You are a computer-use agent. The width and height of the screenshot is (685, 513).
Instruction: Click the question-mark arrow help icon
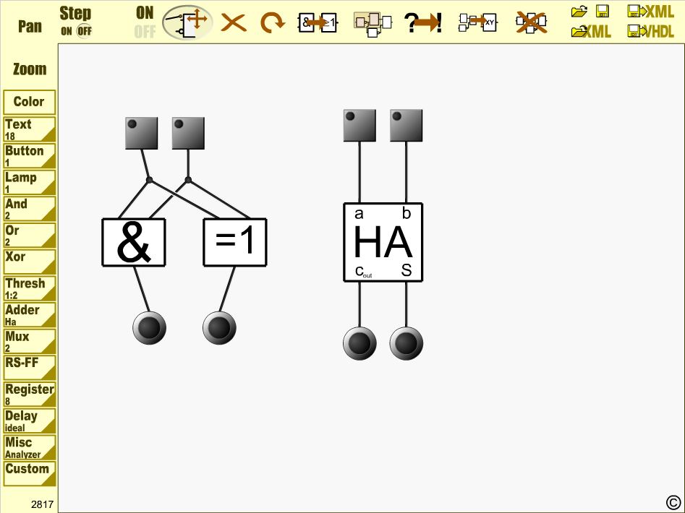click(x=424, y=23)
